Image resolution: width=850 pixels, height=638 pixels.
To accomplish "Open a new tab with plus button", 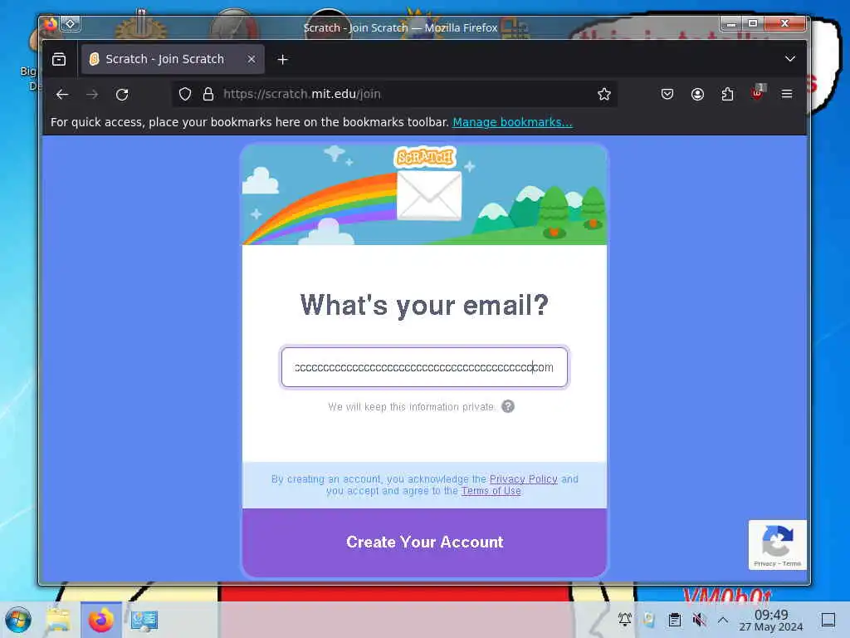I will click(282, 59).
